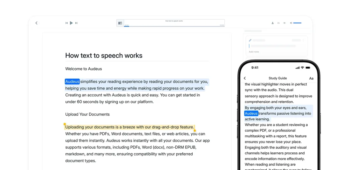341x170 pixels.
Task: Tap the phone back chevron
Action: [244, 78]
